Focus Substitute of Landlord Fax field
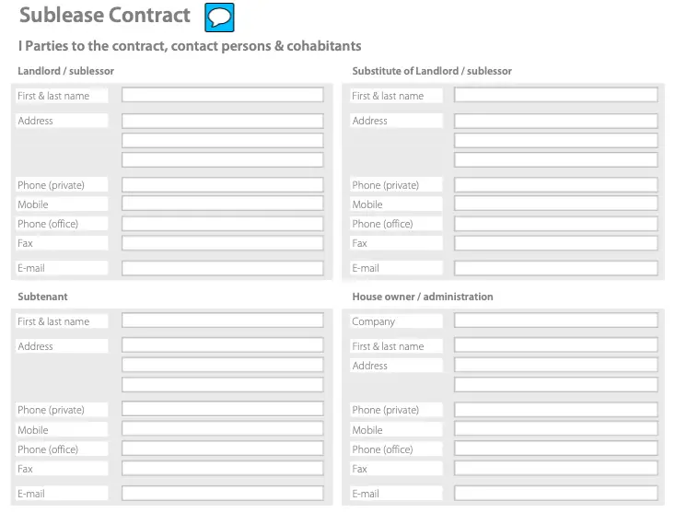This screenshot has height=513, width=687. tap(556, 243)
